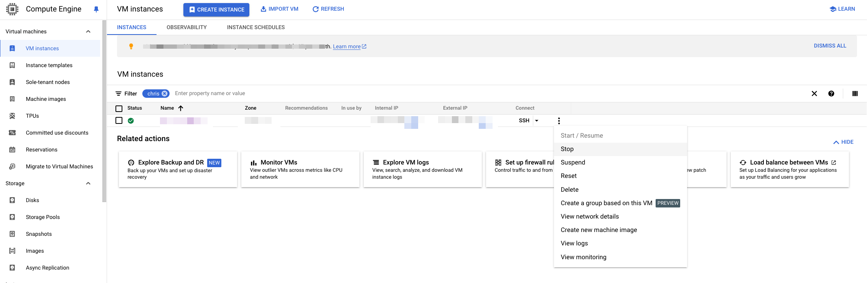This screenshot has height=283, width=867.
Task: Open the Explore VM logs card
Action: [423, 169]
